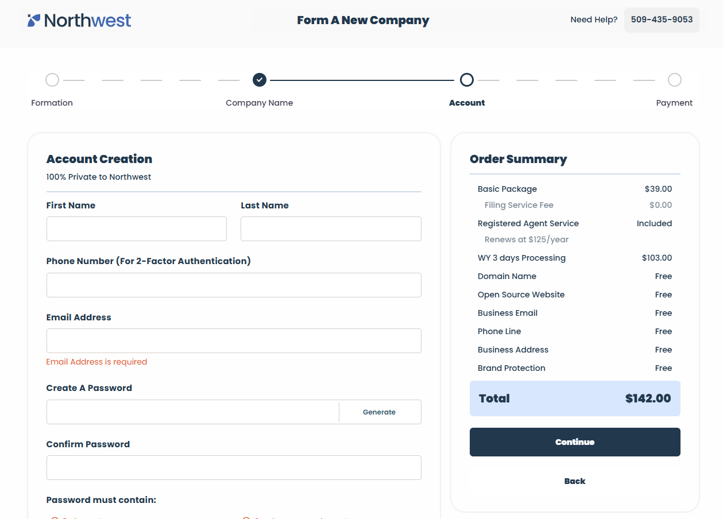The width and height of the screenshot is (723, 519).
Task: Focus the Confirm Password field
Action: pos(234,467)
